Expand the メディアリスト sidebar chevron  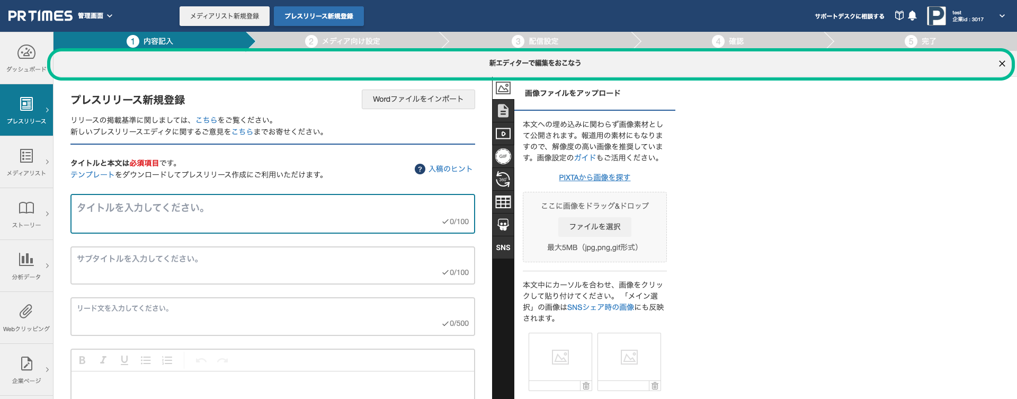click(x=47, y=162)
